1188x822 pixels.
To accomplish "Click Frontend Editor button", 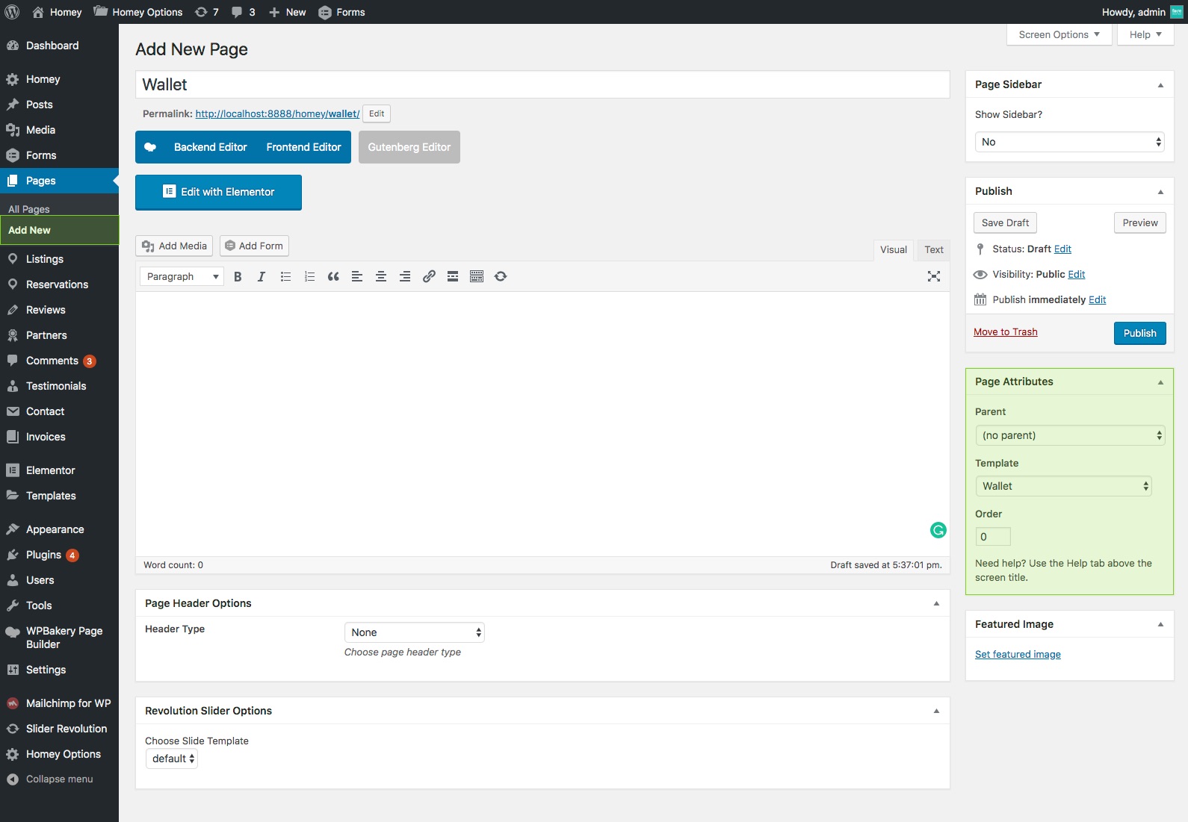I will (x=303, y=147).
